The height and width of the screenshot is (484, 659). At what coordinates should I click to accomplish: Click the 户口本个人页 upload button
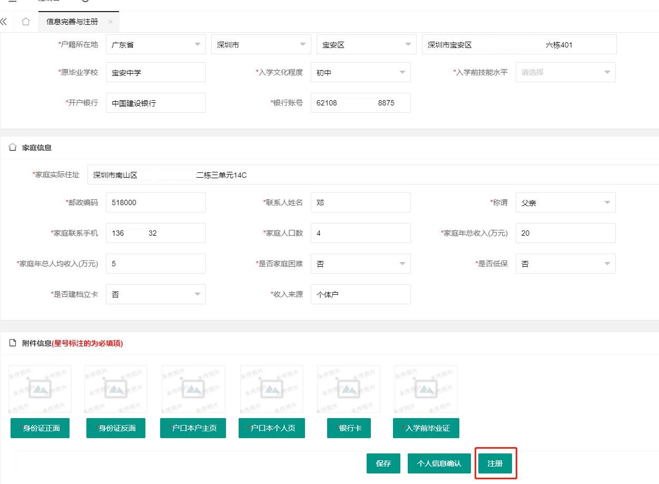click(272, 428)
